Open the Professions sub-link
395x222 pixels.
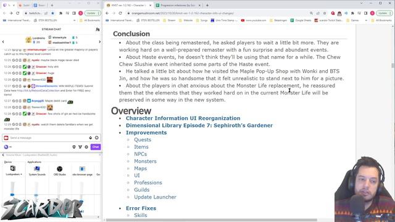tap(148, 183)
